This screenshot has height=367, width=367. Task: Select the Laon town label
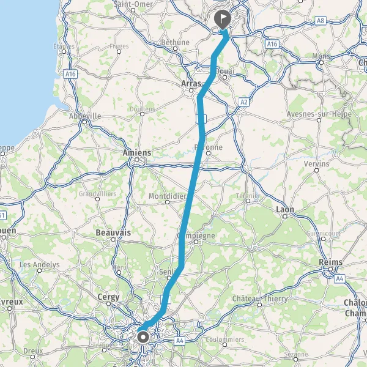click(x=285, y=209)
